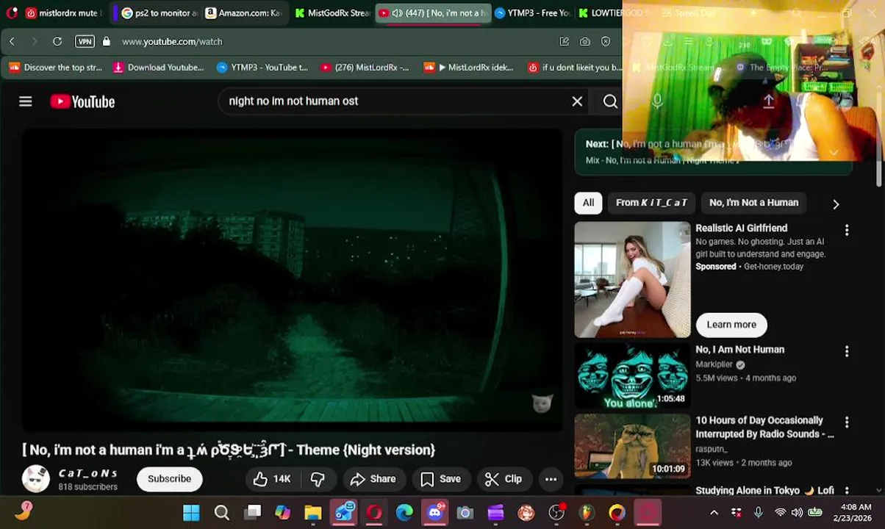The height and width of the screenshot is (529, 885).
Task: Go back with the browser back arrow
Action: [12, 42]
